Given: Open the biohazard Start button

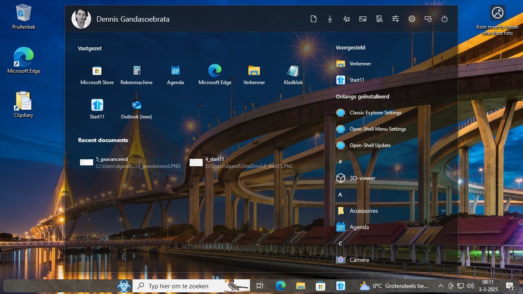Looking at the screenshot, I should coord(124,286).
